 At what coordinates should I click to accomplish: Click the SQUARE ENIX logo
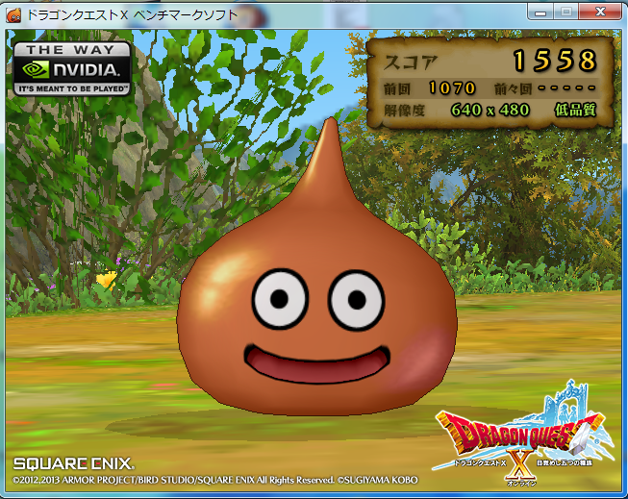pos(74,463)
